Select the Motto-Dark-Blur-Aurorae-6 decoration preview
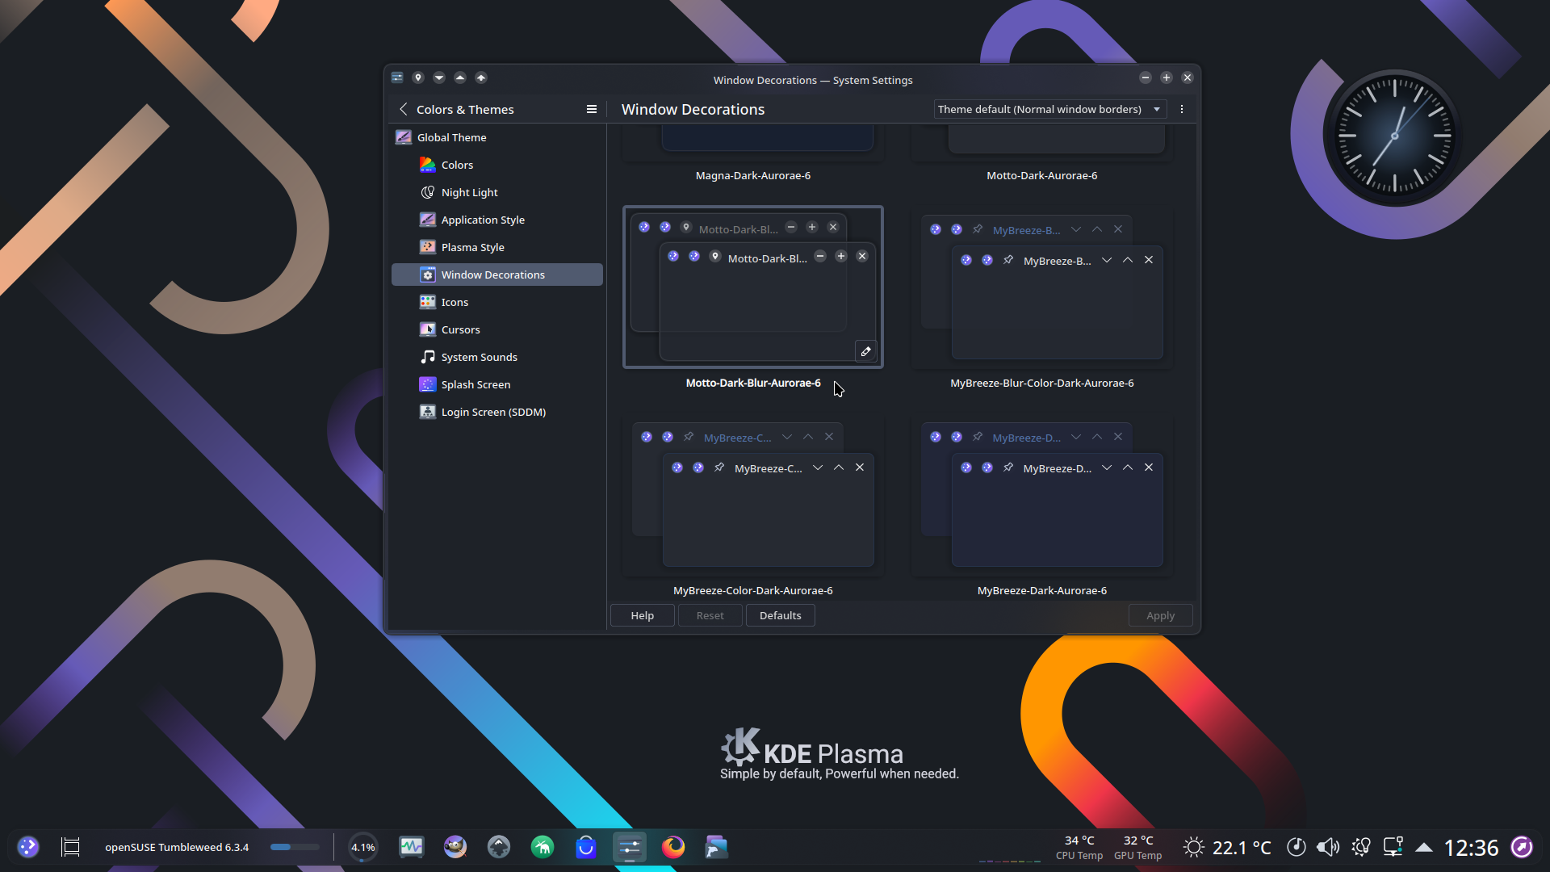This screenshot has height=872, width=1550. [x=753, y=287]
